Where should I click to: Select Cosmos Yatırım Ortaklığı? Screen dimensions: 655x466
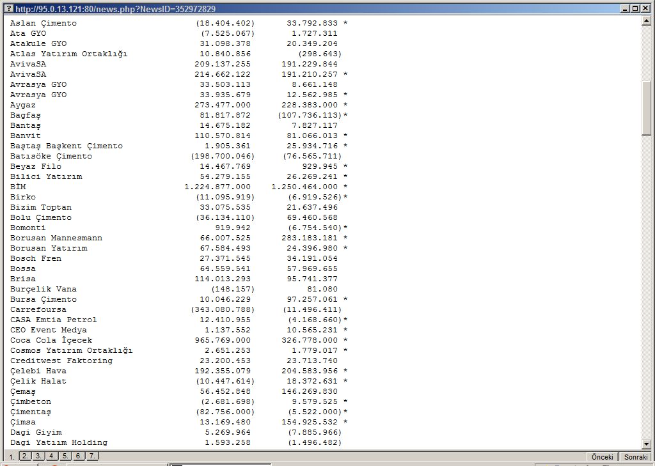pyautogui.click(x=72, y=351)
